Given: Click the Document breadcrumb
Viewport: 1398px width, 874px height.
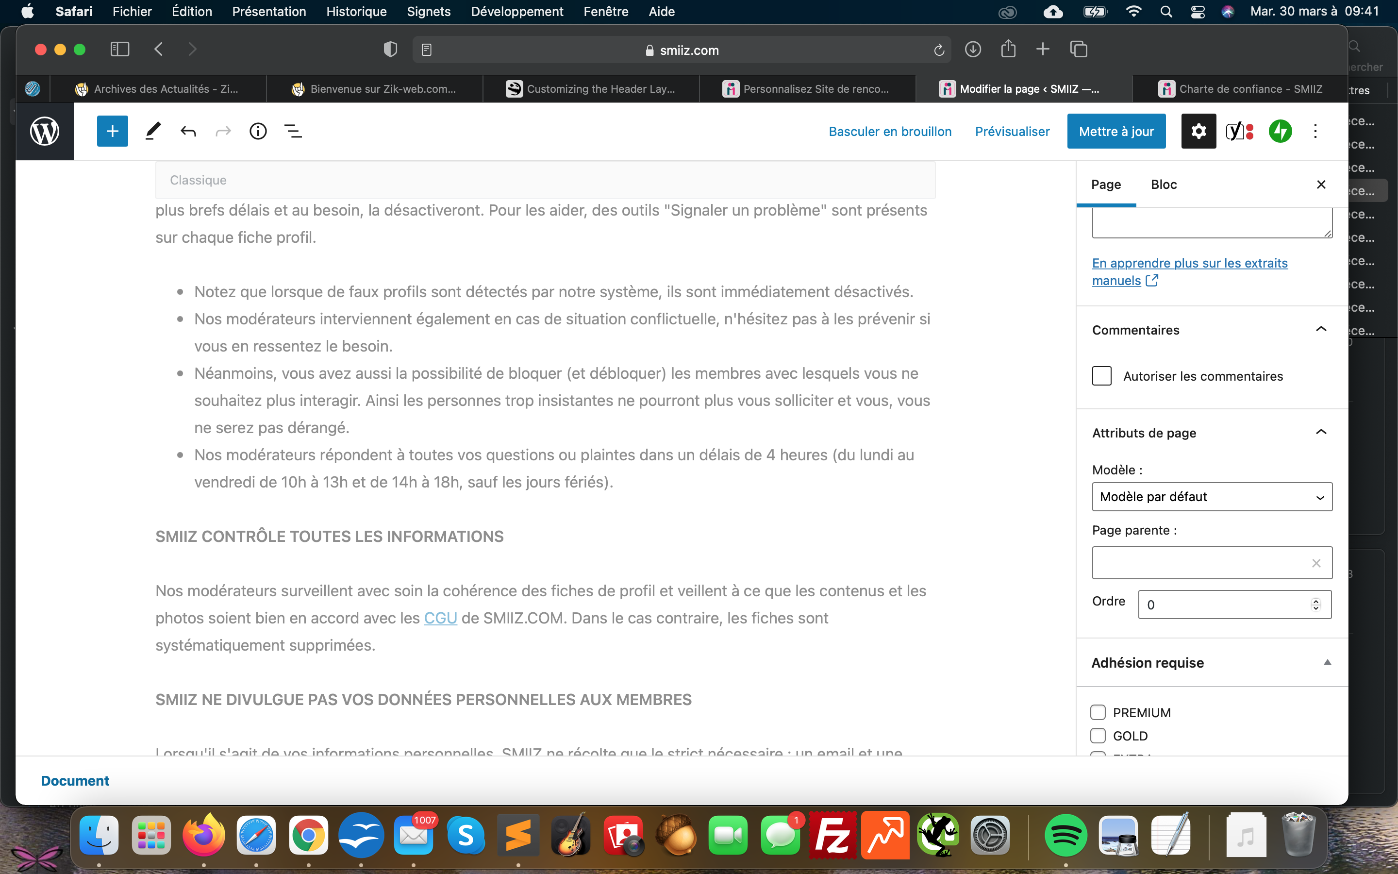Looking at the screenshot, I should pyautogui.click(x=75, y=781).
